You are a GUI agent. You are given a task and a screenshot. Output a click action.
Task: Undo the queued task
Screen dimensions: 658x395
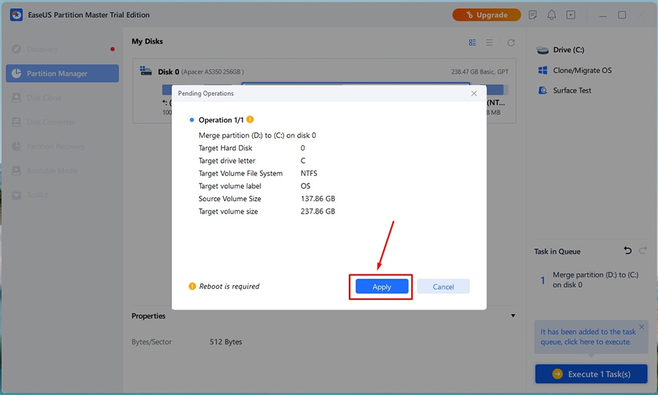(x=628, y=251)
